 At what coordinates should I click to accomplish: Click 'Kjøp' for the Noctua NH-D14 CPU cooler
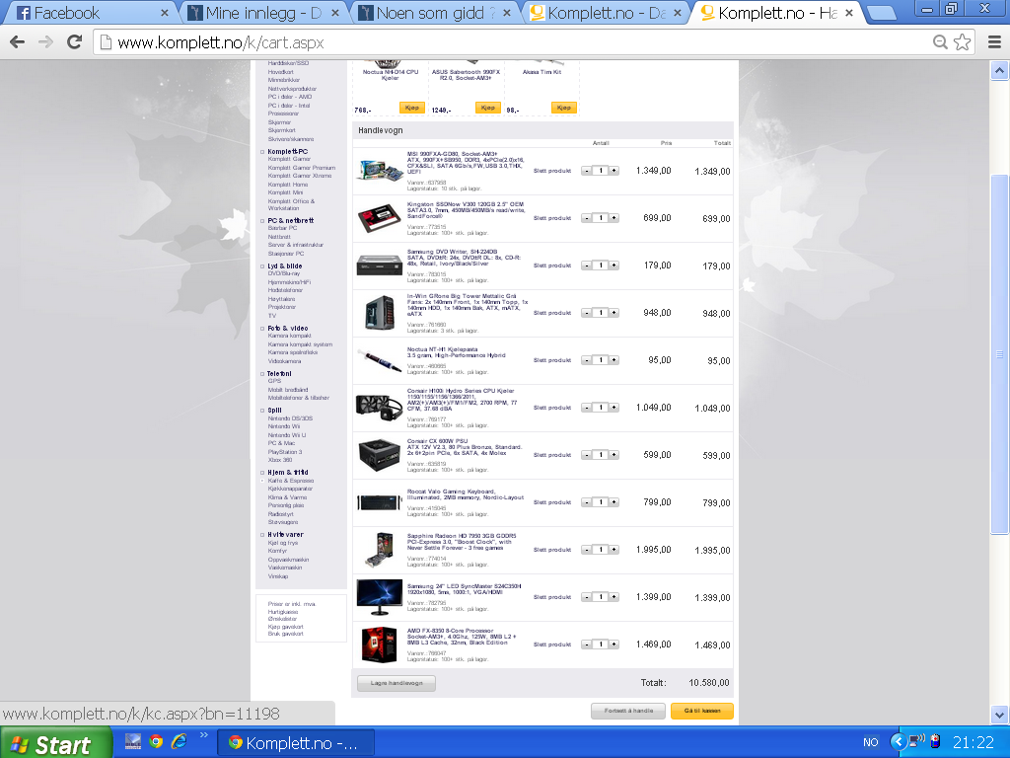point(411,108)
